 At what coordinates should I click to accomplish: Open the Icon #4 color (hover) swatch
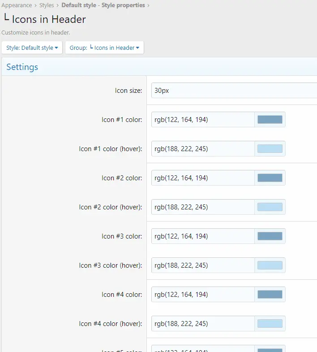coord(270,324)
